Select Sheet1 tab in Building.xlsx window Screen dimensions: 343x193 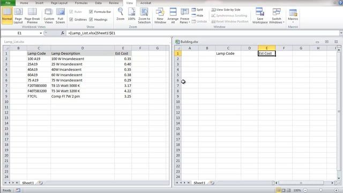[199, 183]
